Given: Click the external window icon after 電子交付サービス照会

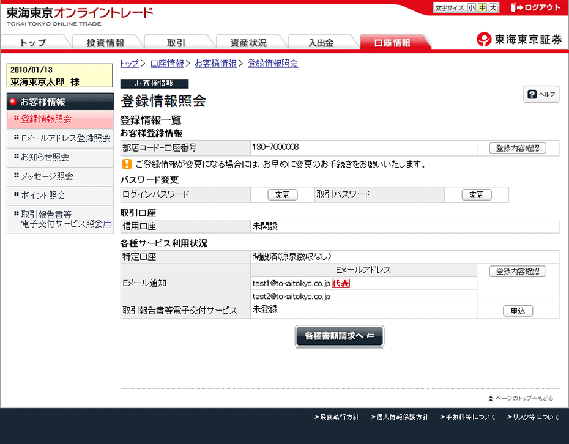Looking at the screenshot, I should pyautogui.click(x=108, y=224).
